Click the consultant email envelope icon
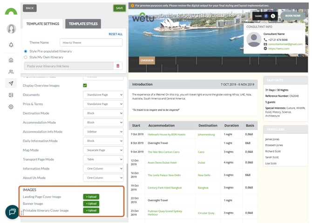 click(x=265, y=44)
